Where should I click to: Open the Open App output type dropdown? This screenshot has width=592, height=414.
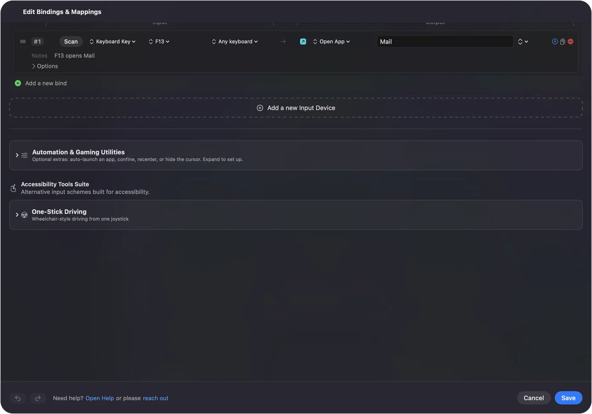(332, 41)
